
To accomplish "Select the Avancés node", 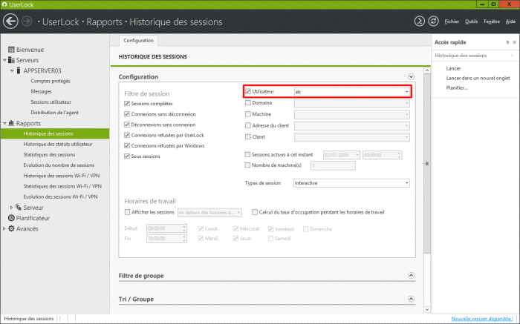I will (27, 228).
